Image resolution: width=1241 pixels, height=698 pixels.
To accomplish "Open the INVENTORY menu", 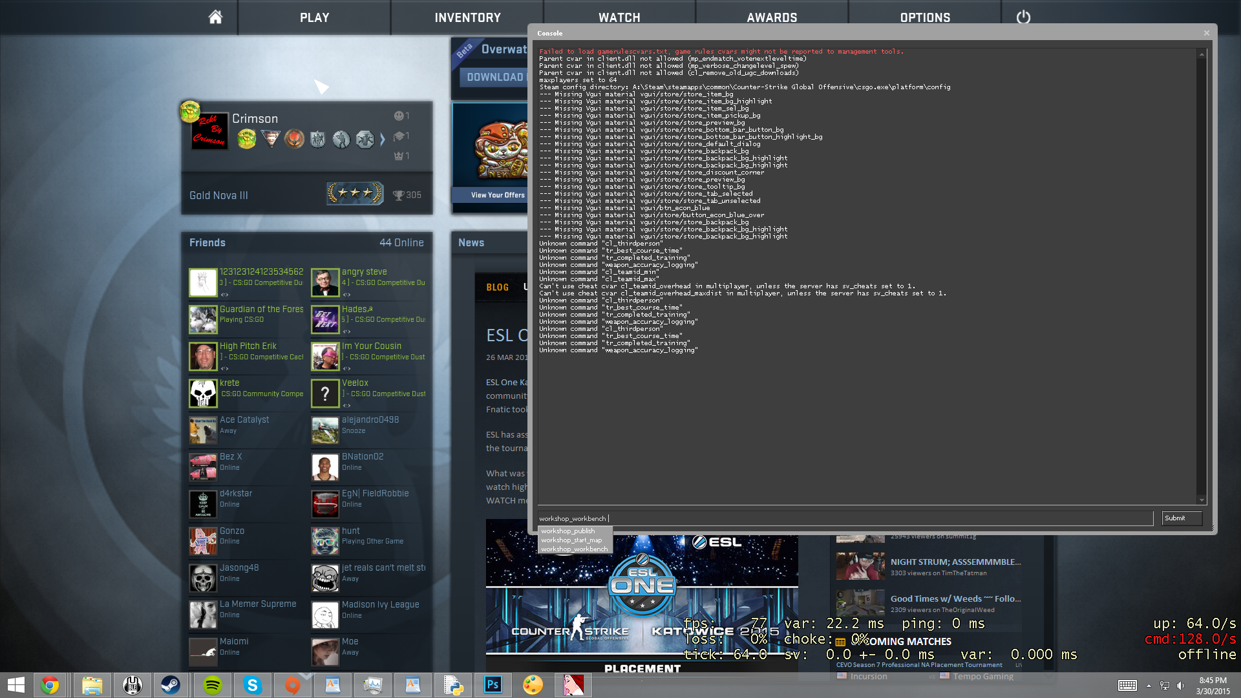I will (x=467, y=17).
